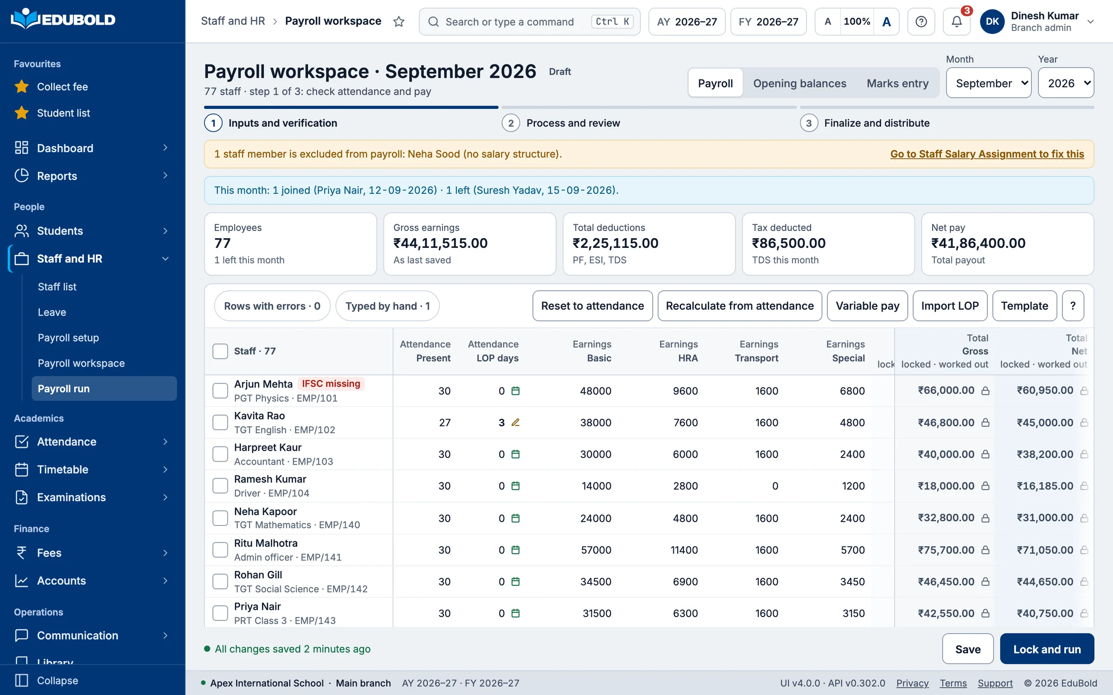
Task: Click the Communication chat bubble icon
Action: point(21,635)
